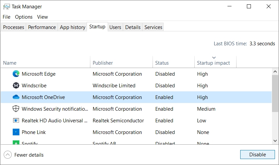Open the View menu
Screen dimensions: 279x165
(x=42, y=17)
